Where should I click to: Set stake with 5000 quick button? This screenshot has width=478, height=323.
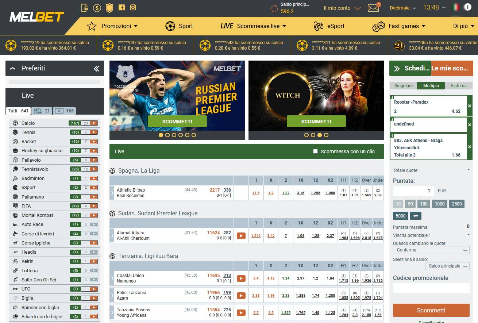[x=401, y=216]
